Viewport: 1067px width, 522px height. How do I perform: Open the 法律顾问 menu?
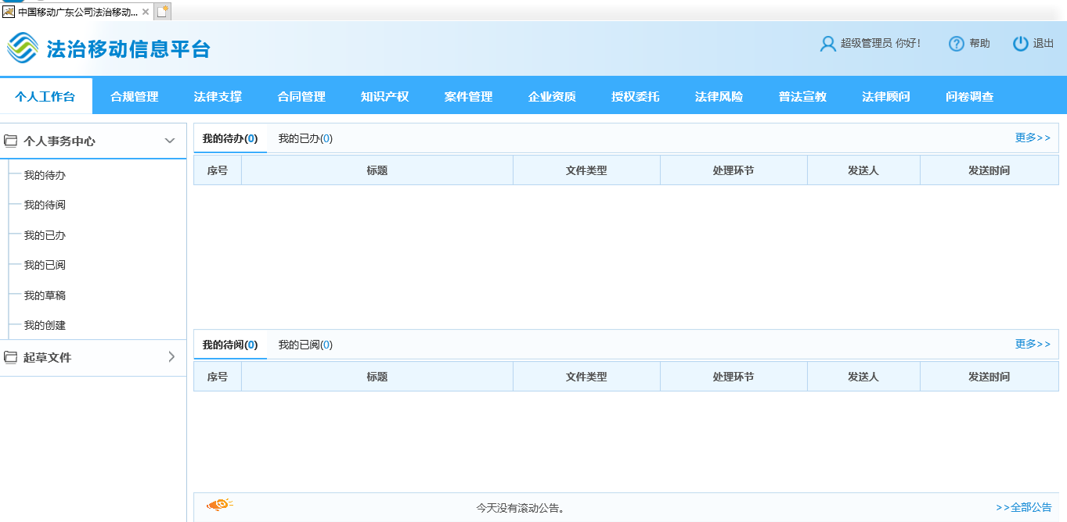pos(885,97)
